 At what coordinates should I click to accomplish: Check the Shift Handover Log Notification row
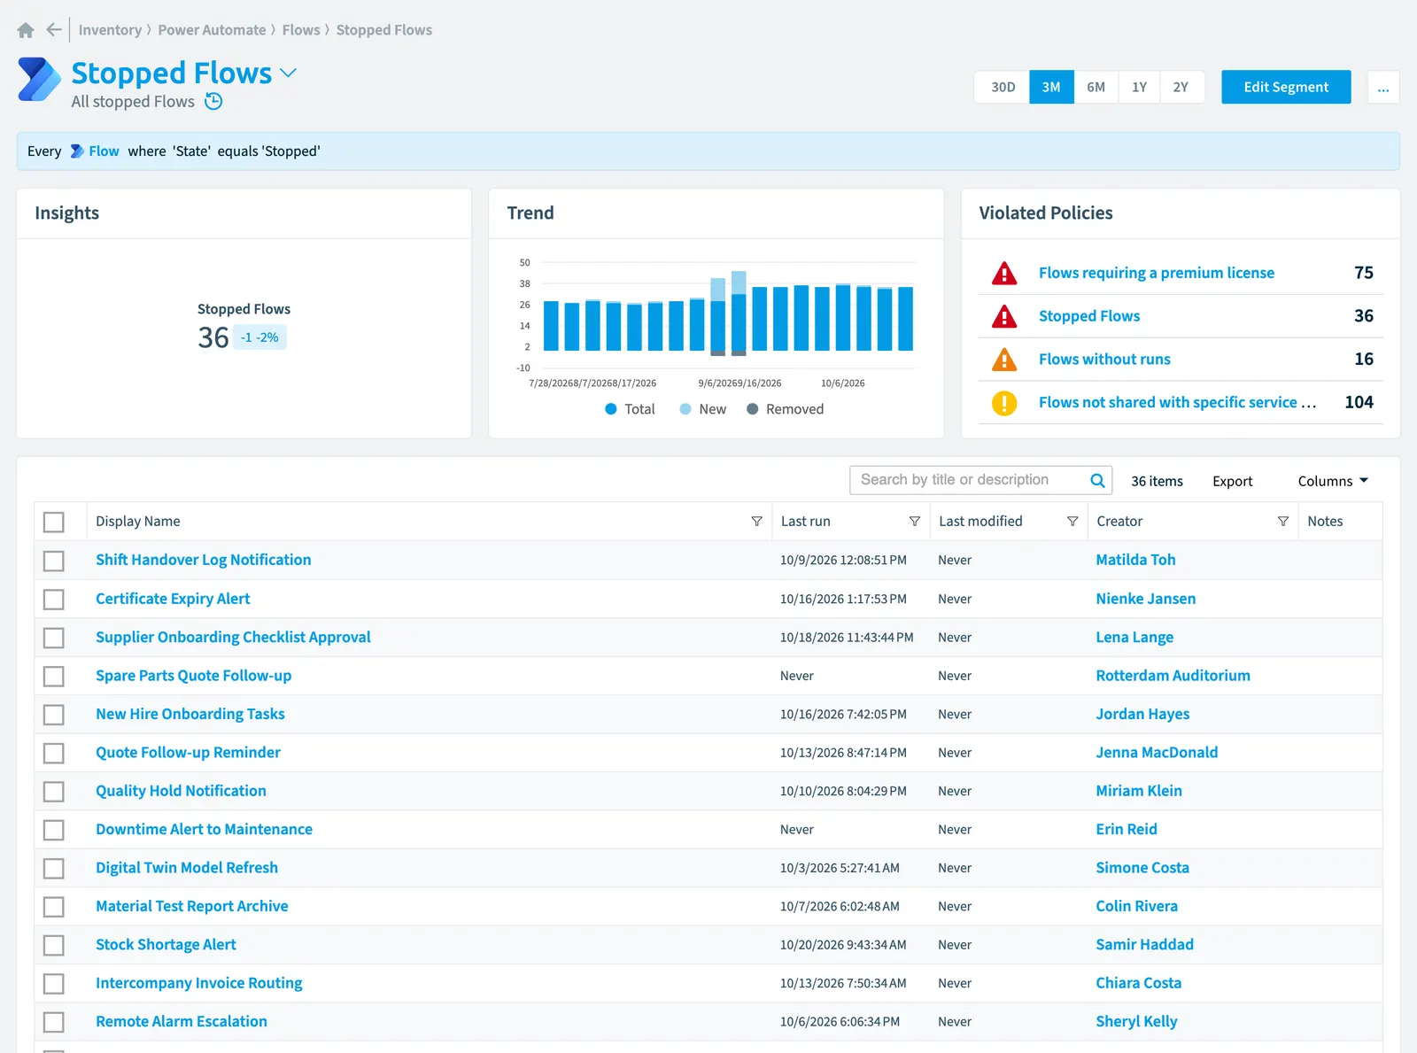pos(54,561)
